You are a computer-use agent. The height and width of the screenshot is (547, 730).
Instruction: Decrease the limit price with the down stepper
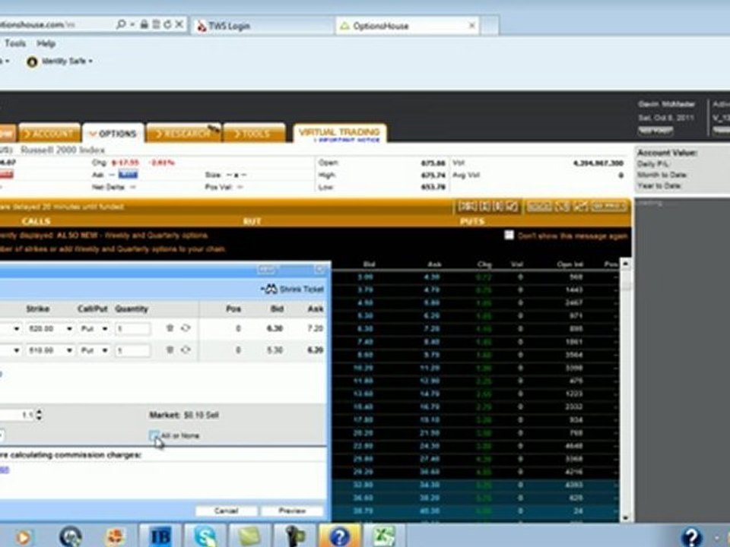coord(39,417)
